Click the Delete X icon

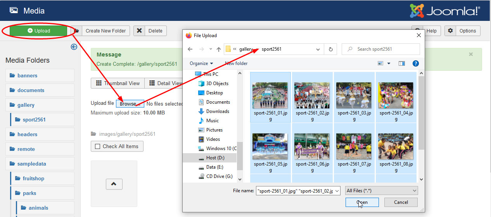tap(139, 31)
